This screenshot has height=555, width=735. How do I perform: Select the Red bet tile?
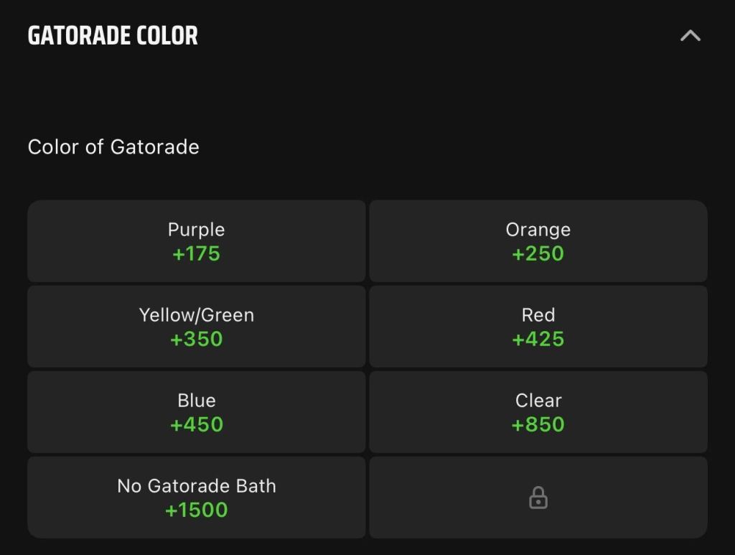[538, 327]
